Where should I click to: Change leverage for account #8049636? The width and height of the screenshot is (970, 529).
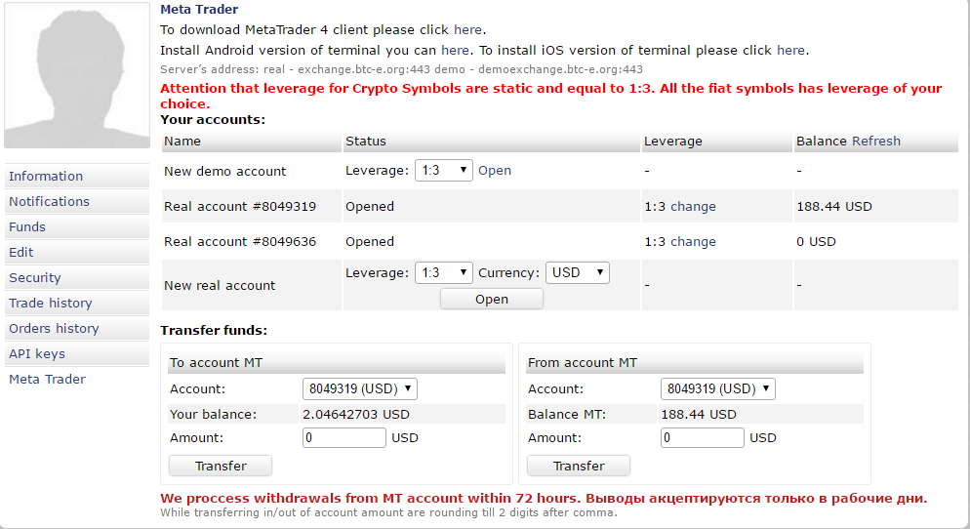click(x=693, y=242)
